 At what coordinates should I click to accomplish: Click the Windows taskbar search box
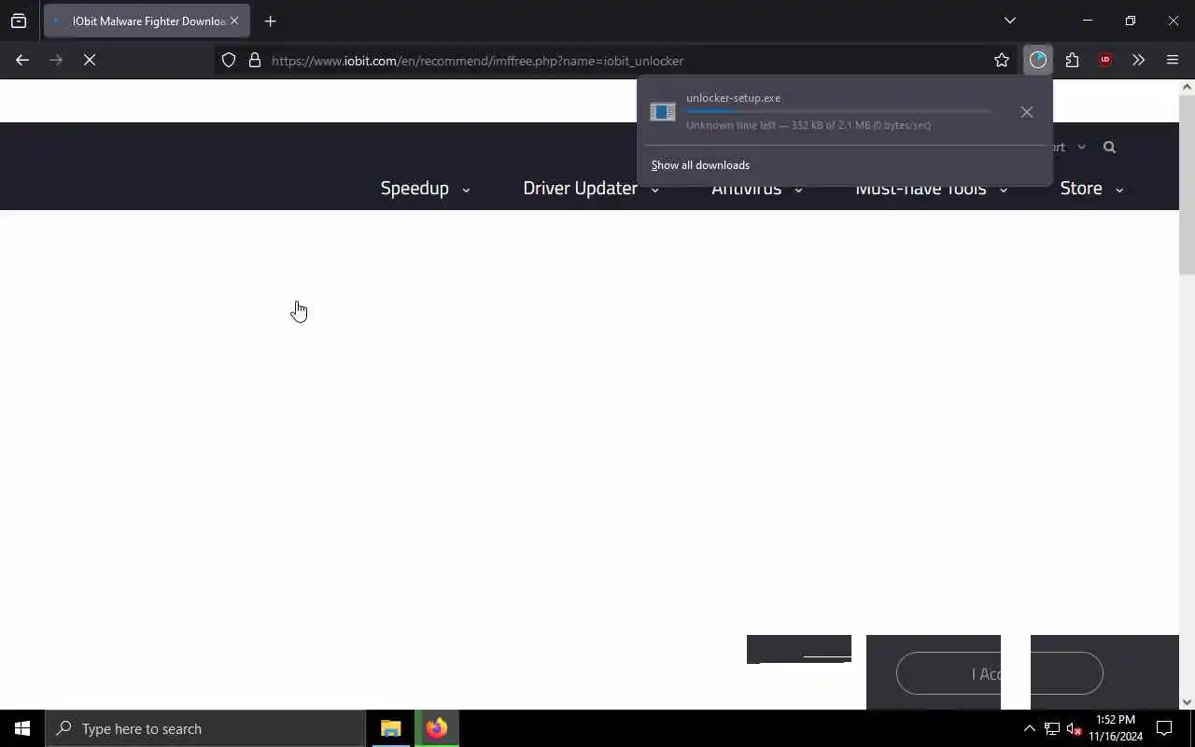point(205,728)
